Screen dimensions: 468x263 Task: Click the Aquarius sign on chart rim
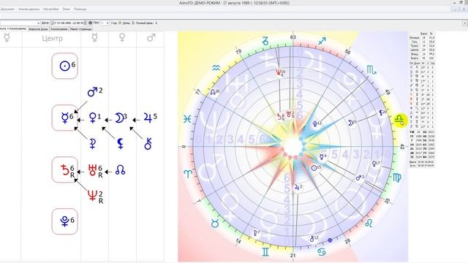coord(216,68)
